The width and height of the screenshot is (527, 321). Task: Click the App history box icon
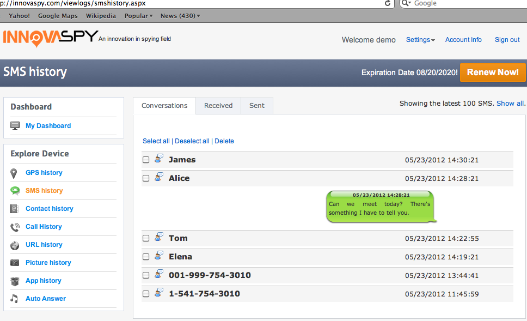click(15, 281)
